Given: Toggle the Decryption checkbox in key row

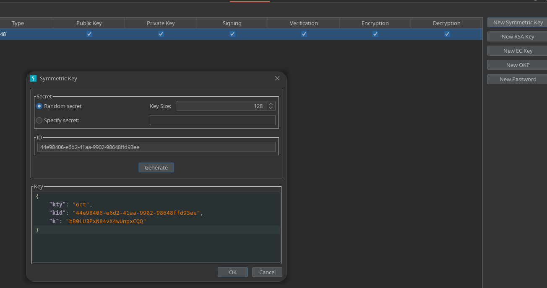Looking at the screenshot, I should [447, 34].
